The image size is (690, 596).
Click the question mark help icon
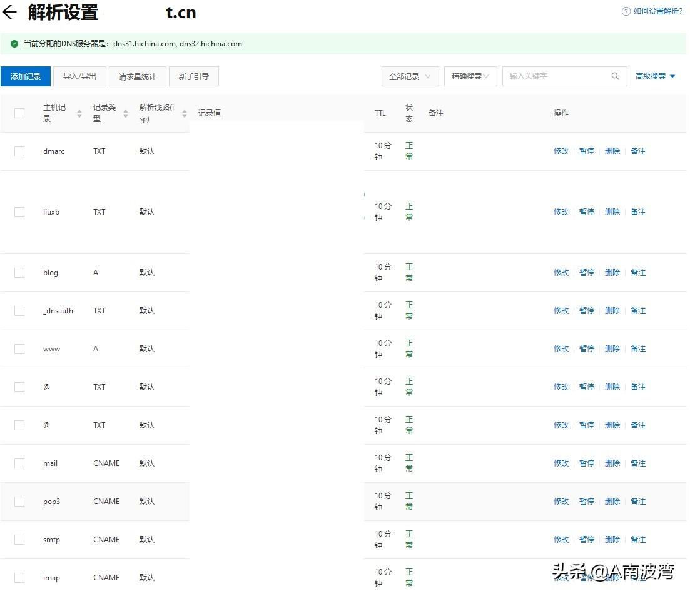pos(626,11)
